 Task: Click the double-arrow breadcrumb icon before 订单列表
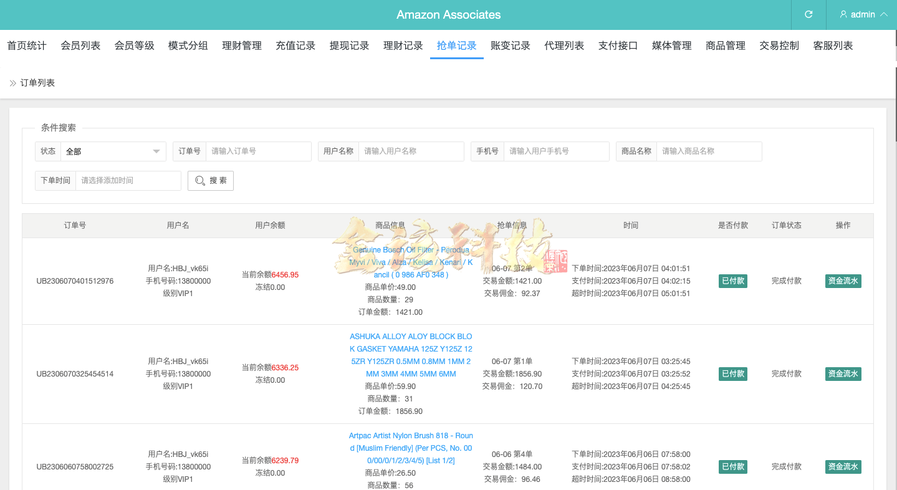tap(11, 82)
